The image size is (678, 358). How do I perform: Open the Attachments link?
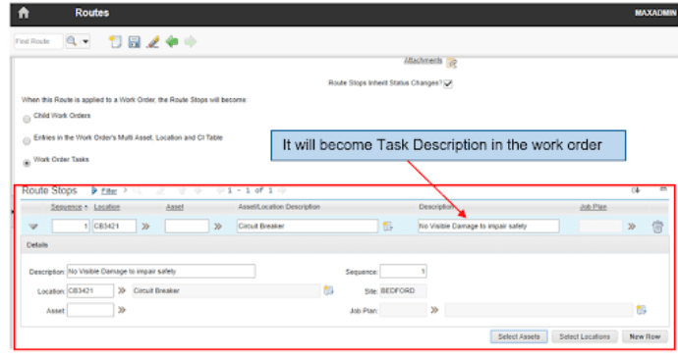[x=423, y=61]
